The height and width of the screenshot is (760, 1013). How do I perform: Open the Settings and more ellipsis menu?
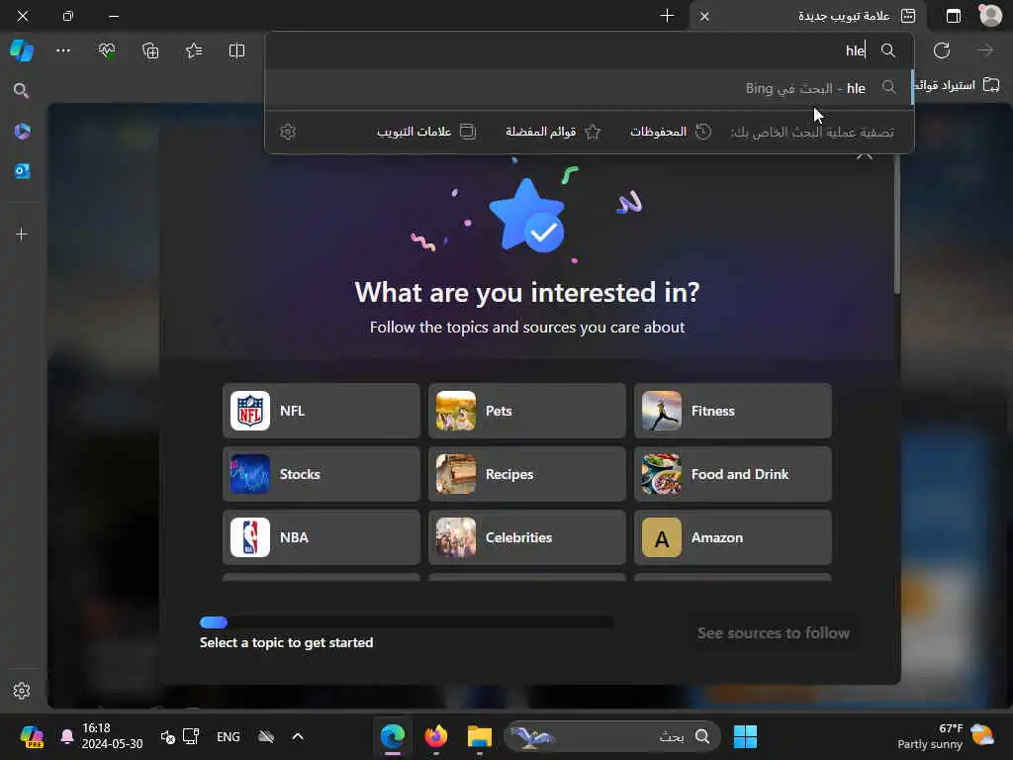tap(63, 50)
